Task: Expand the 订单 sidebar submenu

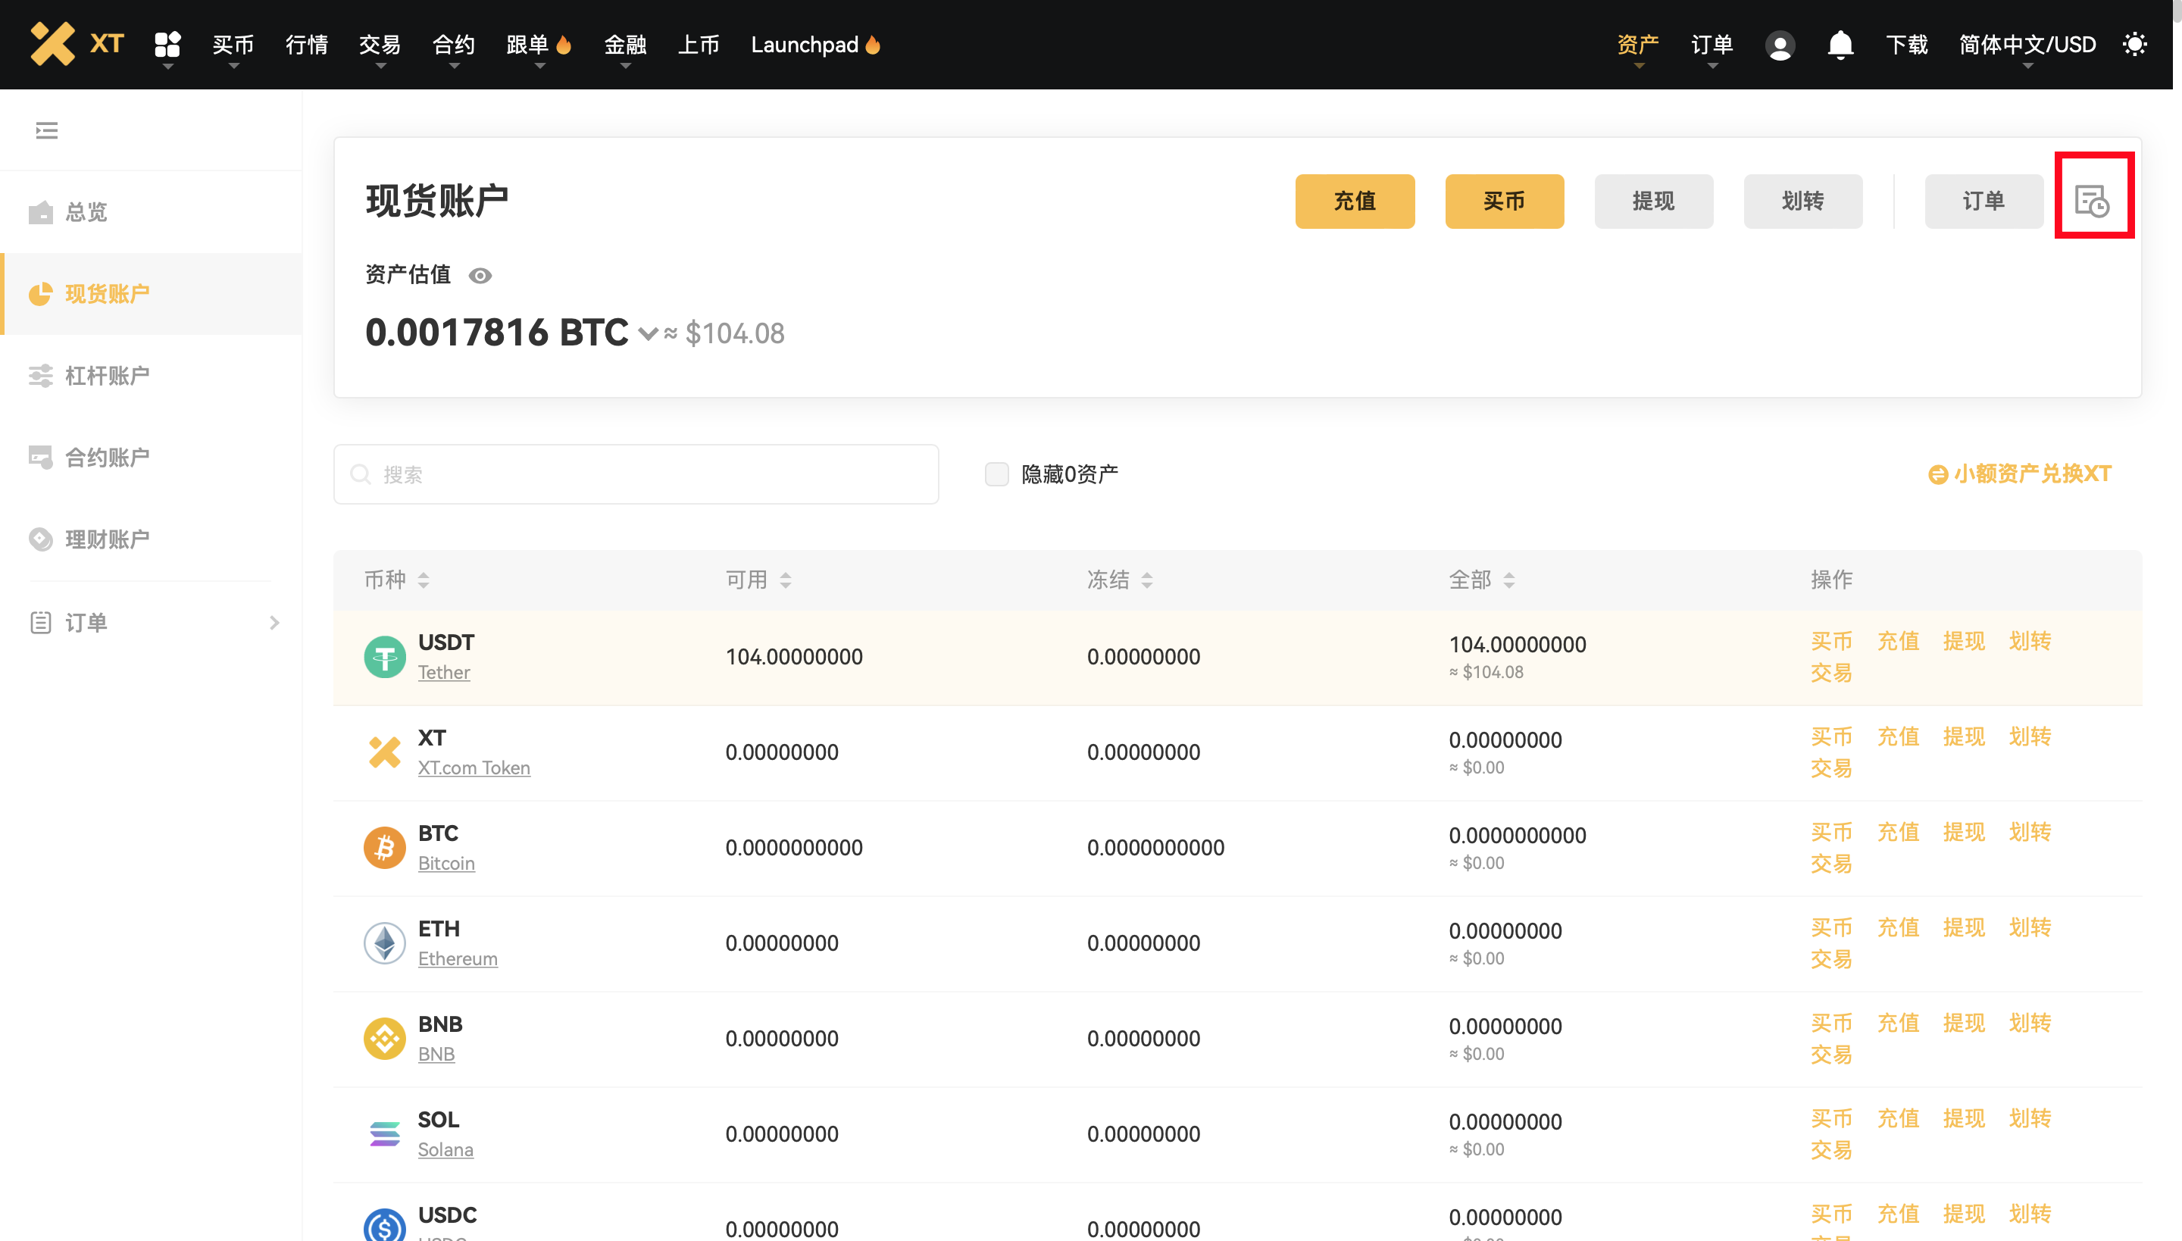Action: [274, 623]
